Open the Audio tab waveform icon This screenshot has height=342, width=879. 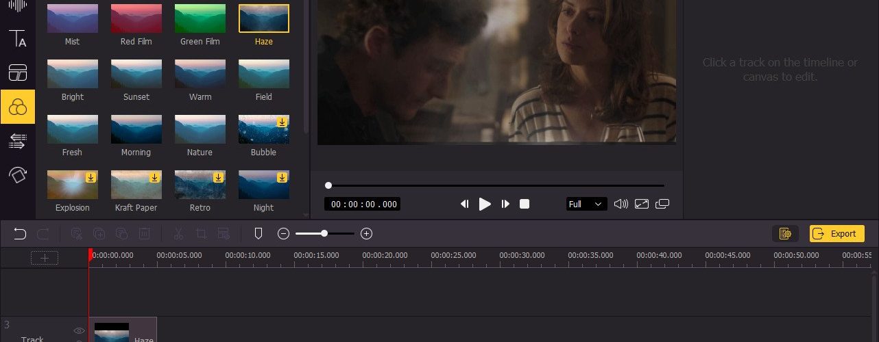tap(18, 5)
